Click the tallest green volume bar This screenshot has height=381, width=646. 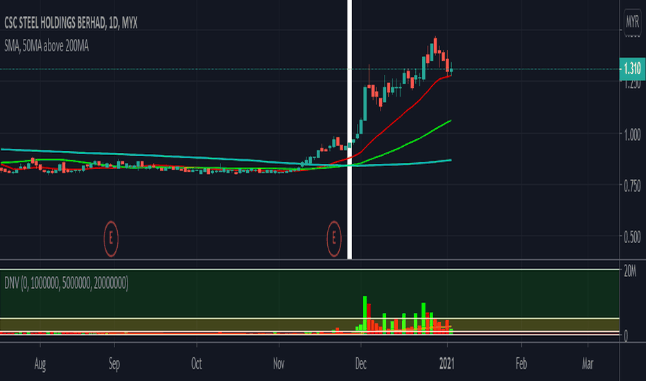[x=365, y=314]
